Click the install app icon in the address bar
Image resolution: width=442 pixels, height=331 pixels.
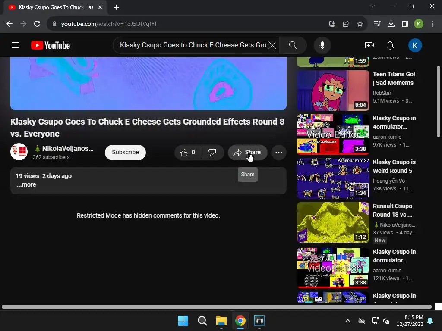pos(332,24)
